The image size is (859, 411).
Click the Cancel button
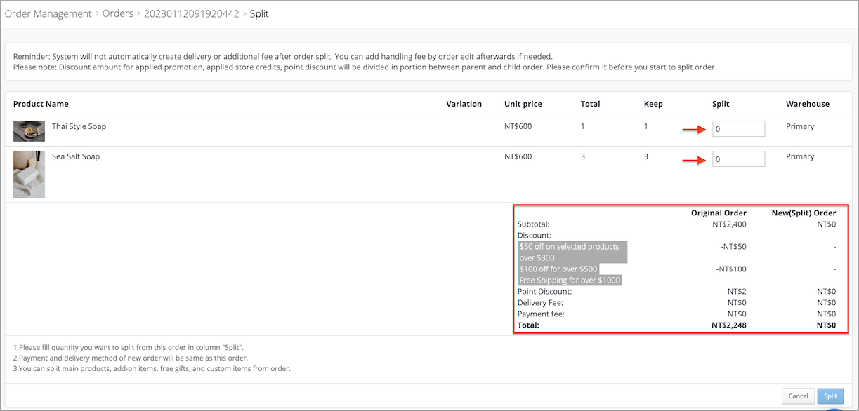pyautogui.click(x=799, y=396)
